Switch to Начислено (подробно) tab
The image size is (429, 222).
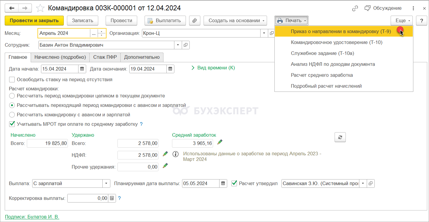60,57
